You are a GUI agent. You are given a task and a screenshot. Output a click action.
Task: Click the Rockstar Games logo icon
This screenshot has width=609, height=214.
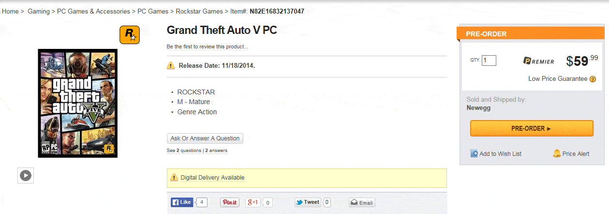tap(130, 35)
